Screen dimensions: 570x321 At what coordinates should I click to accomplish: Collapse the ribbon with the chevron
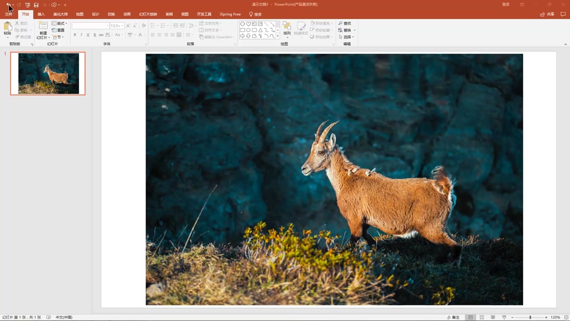(x=566, y=44)
